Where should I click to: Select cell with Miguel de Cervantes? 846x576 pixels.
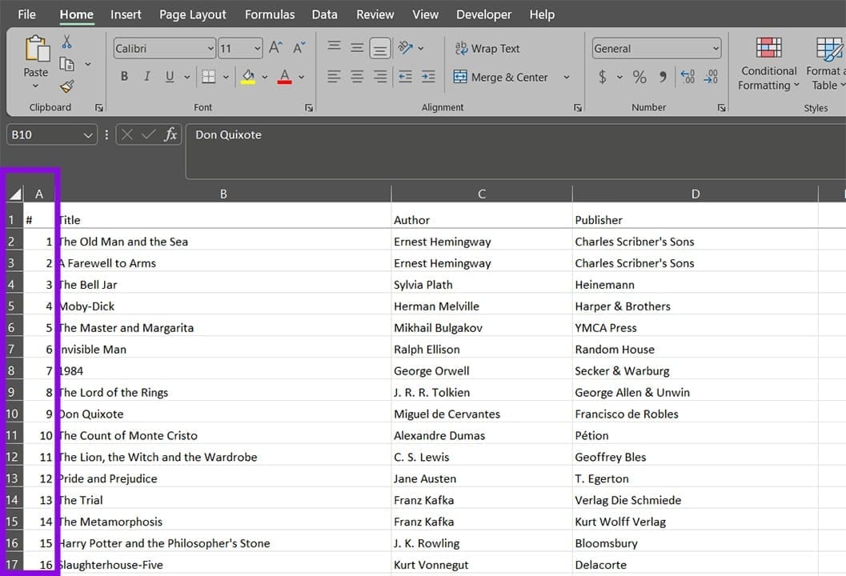481,414
